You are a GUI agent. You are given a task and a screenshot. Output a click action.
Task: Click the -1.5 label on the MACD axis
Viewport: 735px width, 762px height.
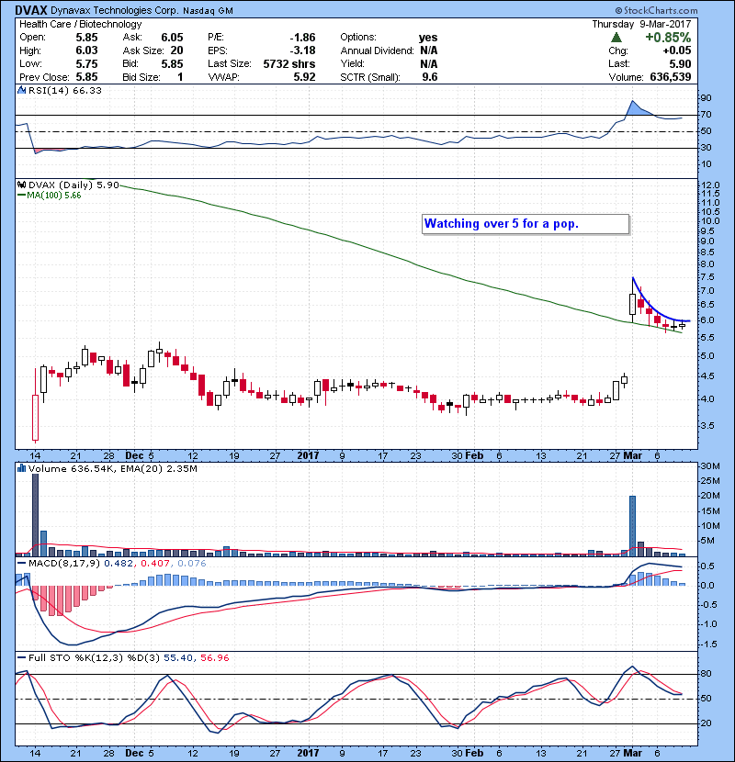pyautogui.click(x=708, y=644)
